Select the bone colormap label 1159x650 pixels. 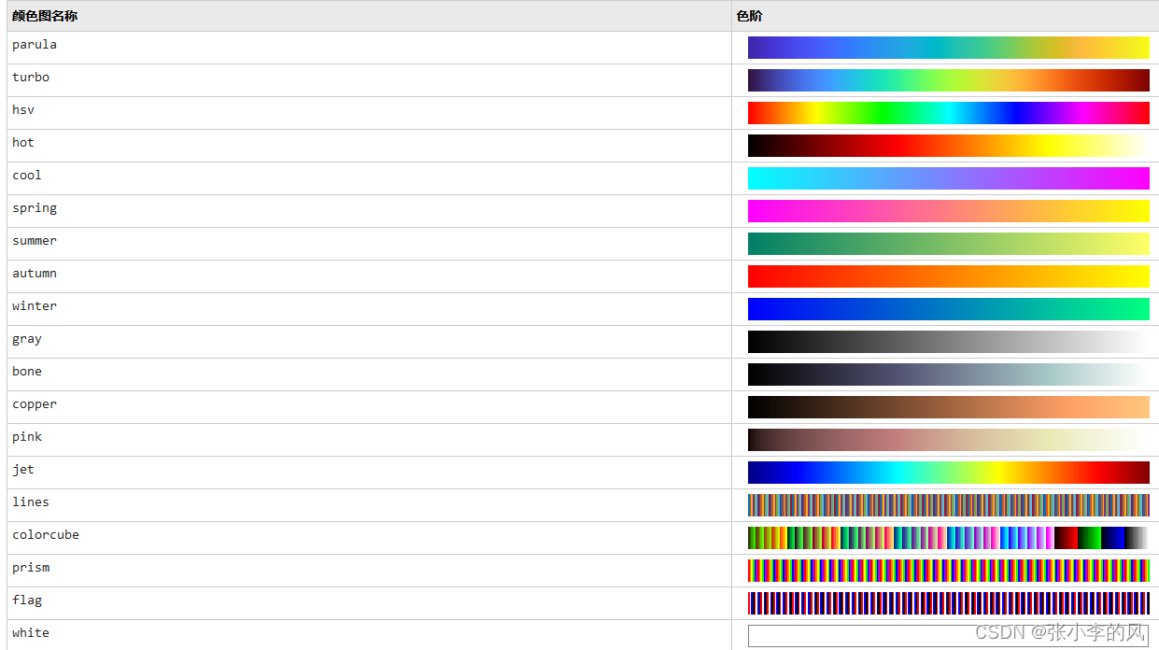point(26,371)
